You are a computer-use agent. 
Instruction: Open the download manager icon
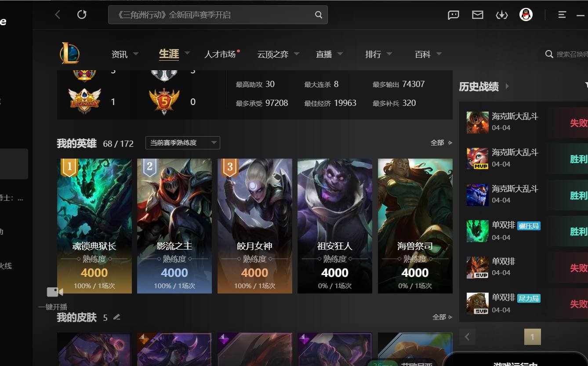coord(501,15)
